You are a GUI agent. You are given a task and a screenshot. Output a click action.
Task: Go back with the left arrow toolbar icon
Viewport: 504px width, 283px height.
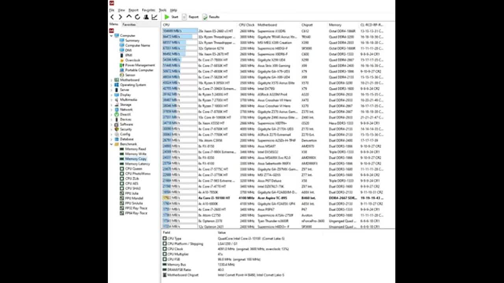[x=112, y=17]
